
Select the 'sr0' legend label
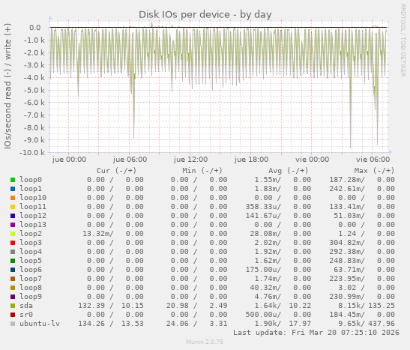click(x=26, y=315)
